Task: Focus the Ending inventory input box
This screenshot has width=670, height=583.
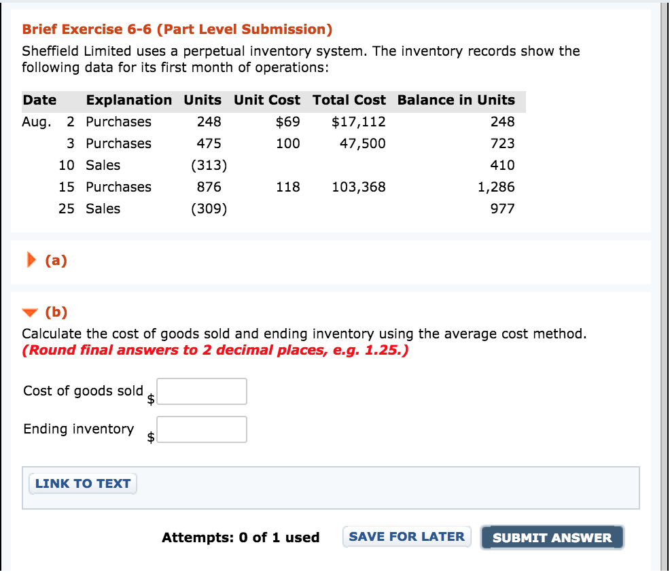Action: point(202,429)
